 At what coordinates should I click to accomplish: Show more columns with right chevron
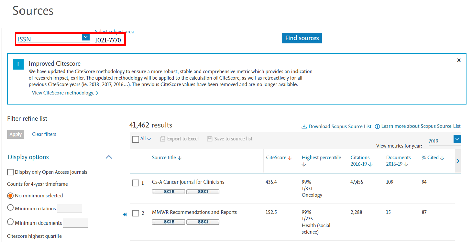tap(458, 161)
